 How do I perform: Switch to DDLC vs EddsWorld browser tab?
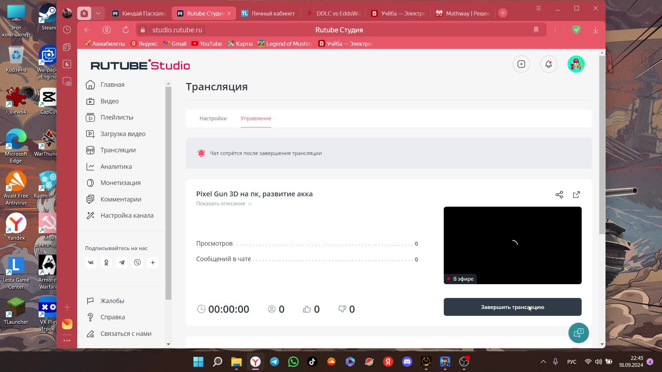334,13
